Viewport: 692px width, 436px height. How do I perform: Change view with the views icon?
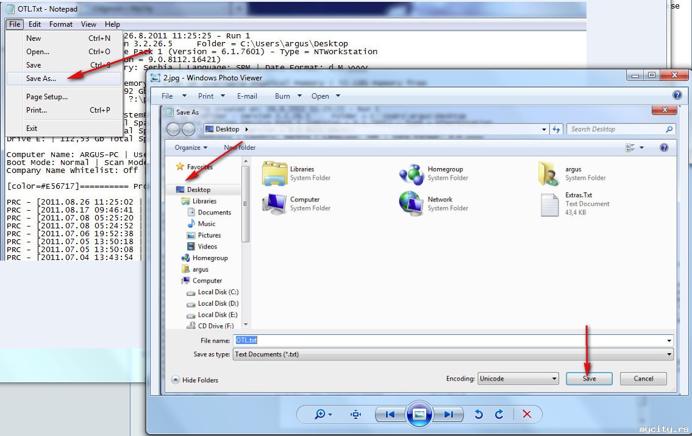tap(630, 148)
